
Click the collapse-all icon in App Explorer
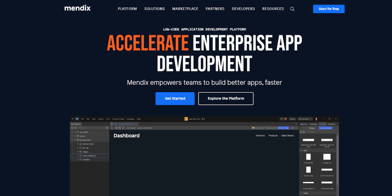coord(75,128)
